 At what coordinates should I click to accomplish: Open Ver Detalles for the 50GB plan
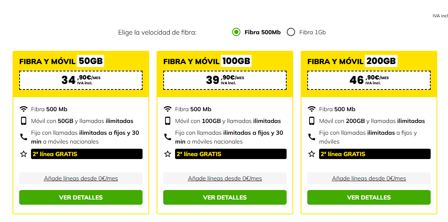point(81,197)
